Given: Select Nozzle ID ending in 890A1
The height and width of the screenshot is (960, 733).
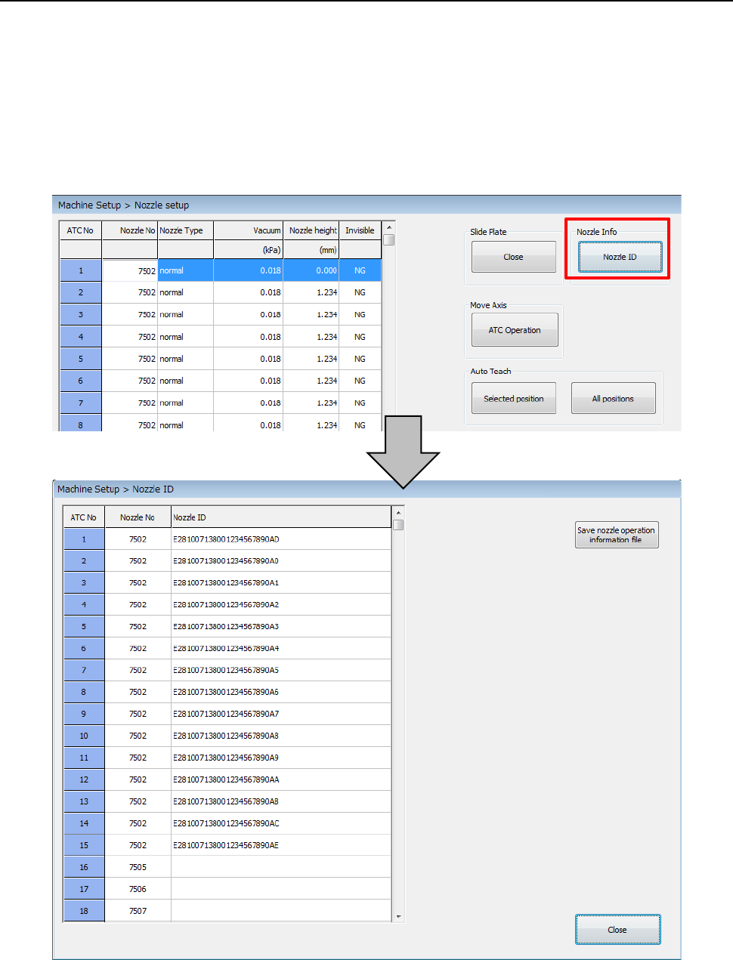Looking at the screenshot, I should 281,583.
